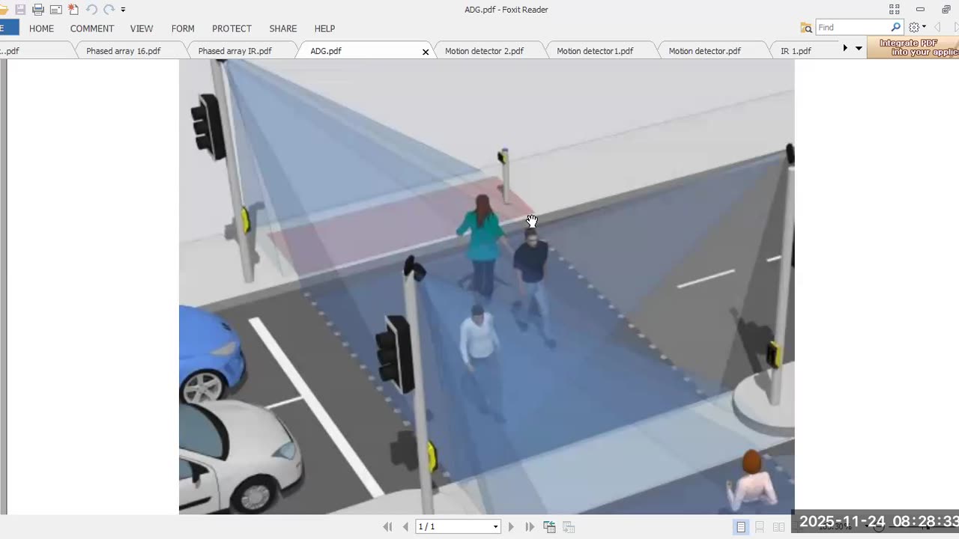Open the SHARE ribbon tab
This screenshot has width=959, height=539.
tap(283, 28)
